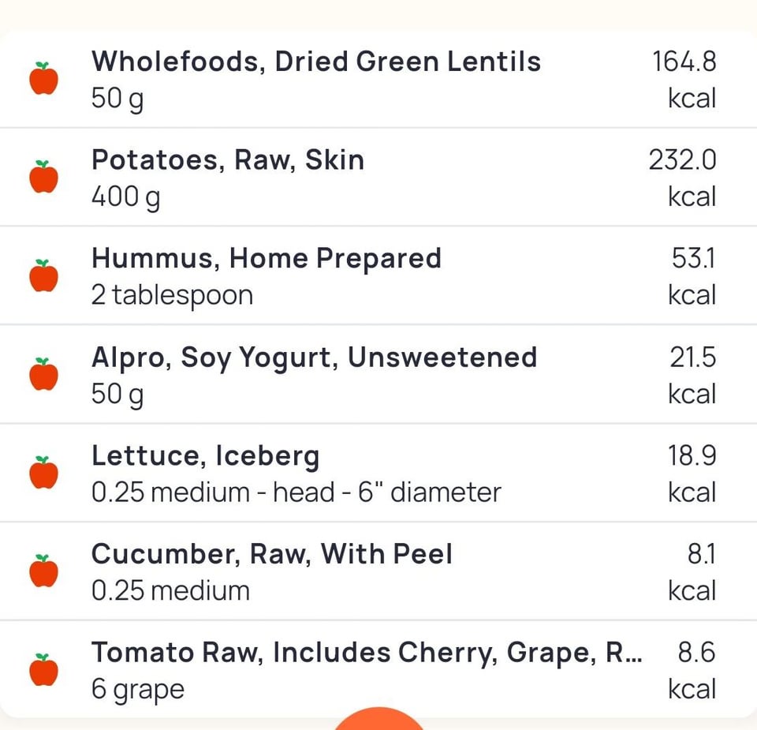The image size is (757, 730).
Task: Open Wholefoods, Dried Green Lentils entry
Action: pos(316,62)
